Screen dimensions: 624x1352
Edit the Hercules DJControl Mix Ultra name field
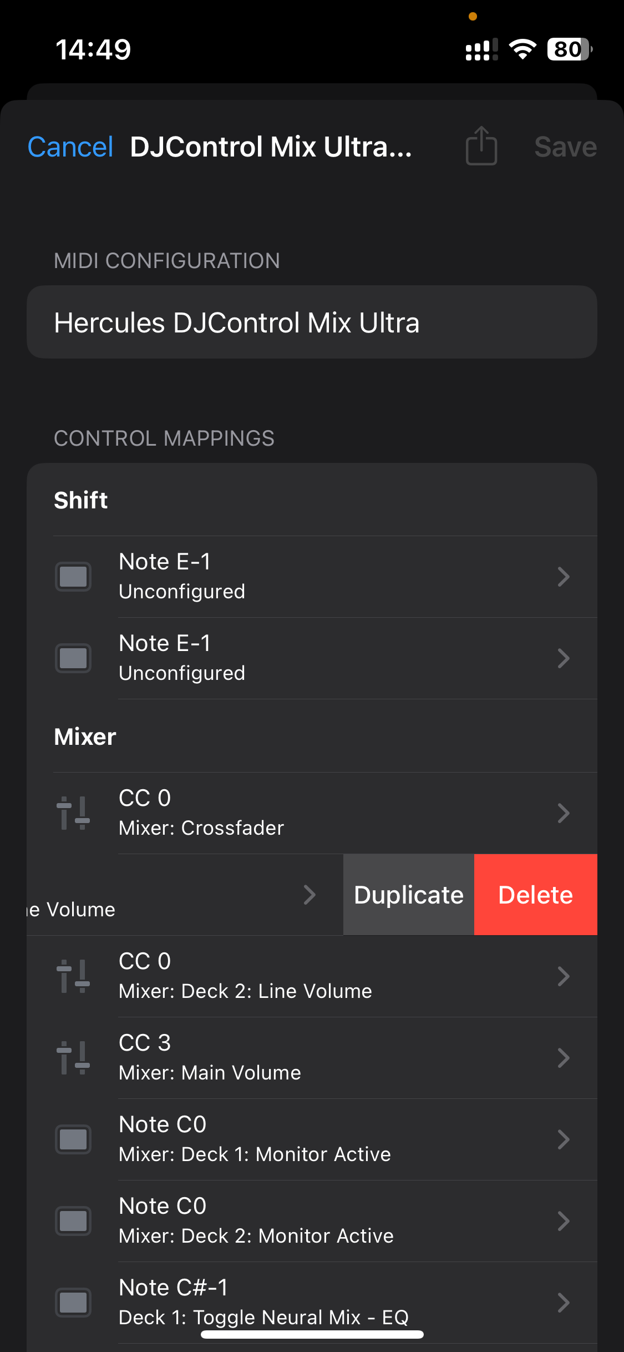[312, 322]
